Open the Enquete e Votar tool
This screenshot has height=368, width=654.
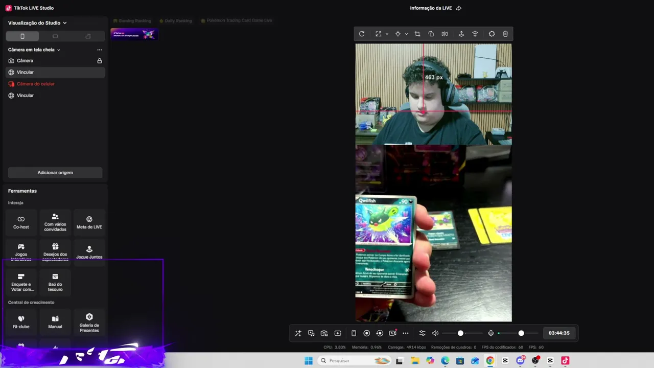[x=21, y=283]
